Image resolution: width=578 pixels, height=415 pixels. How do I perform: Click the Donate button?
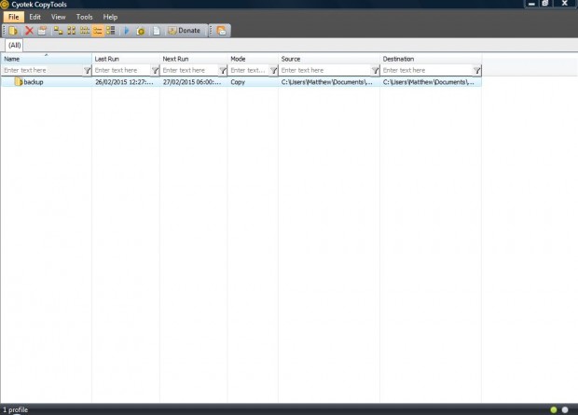[x=184, y=31]
